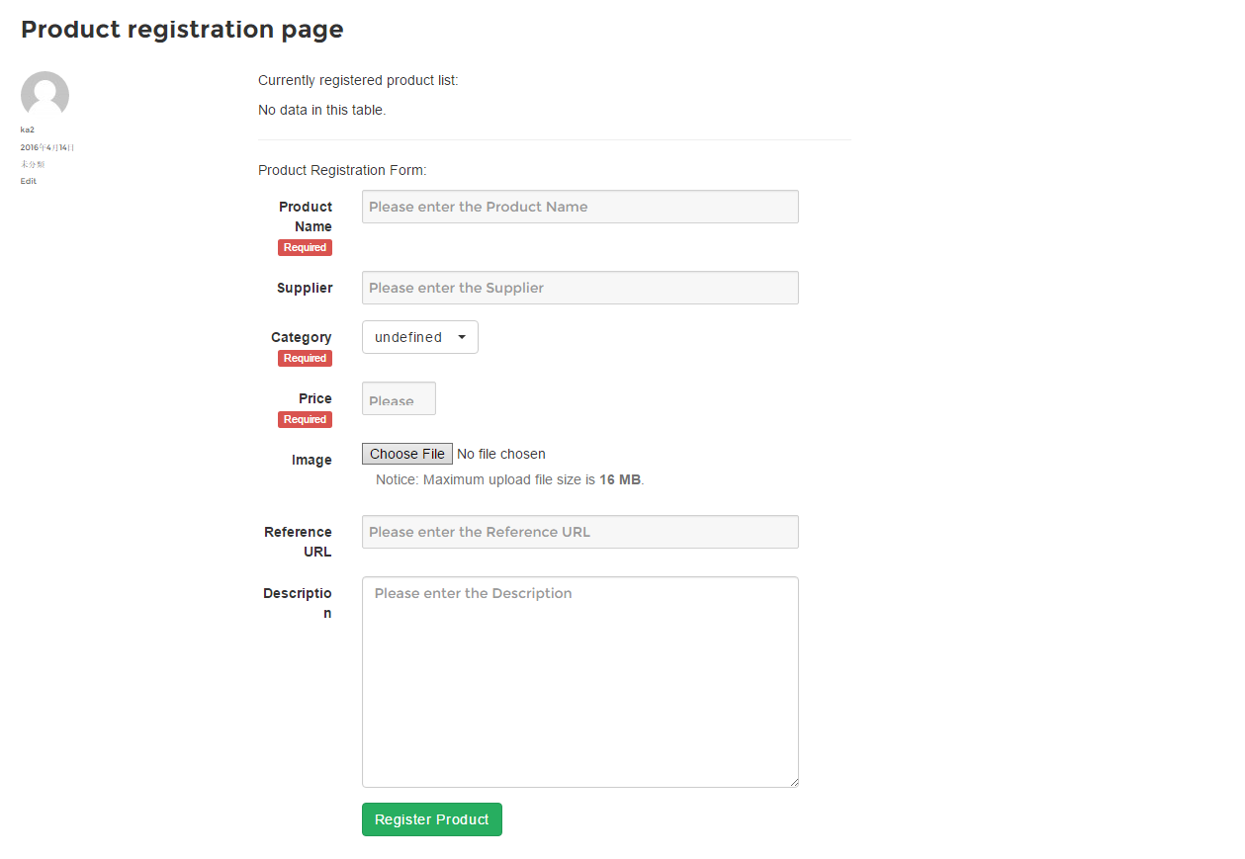Image resolution: width=1245 pixels, height=859 pixels.
Task: Focus the Product Name text field
Action: [x=579, y=207]
